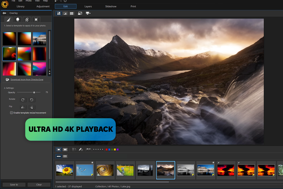Click the 1 selected - 37 displayed status
The image size is (283, 189).
click(x=68, y=187)
